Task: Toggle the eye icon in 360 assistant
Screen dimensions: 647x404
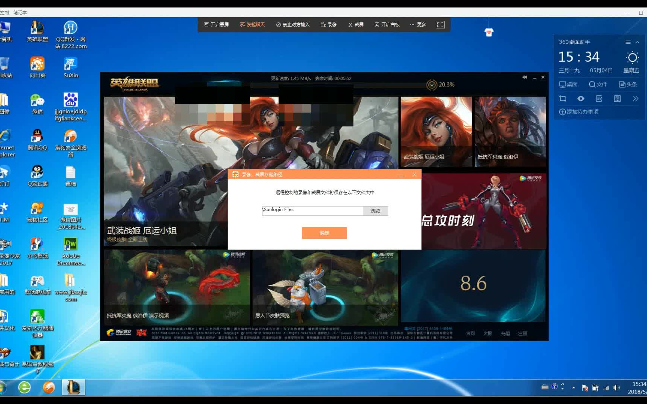Action: [x=581, y=99]
